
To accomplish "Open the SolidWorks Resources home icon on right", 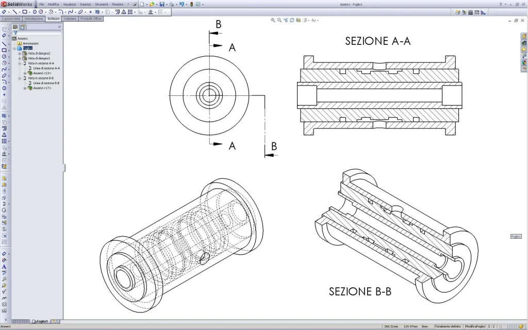I will [x=524, y=36].
